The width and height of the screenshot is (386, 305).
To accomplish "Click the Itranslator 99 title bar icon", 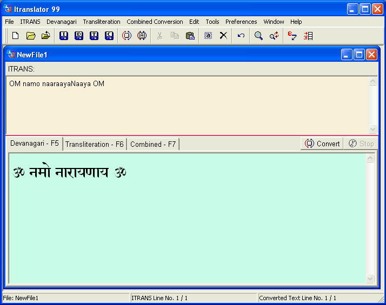I will (x=8, y=9).
